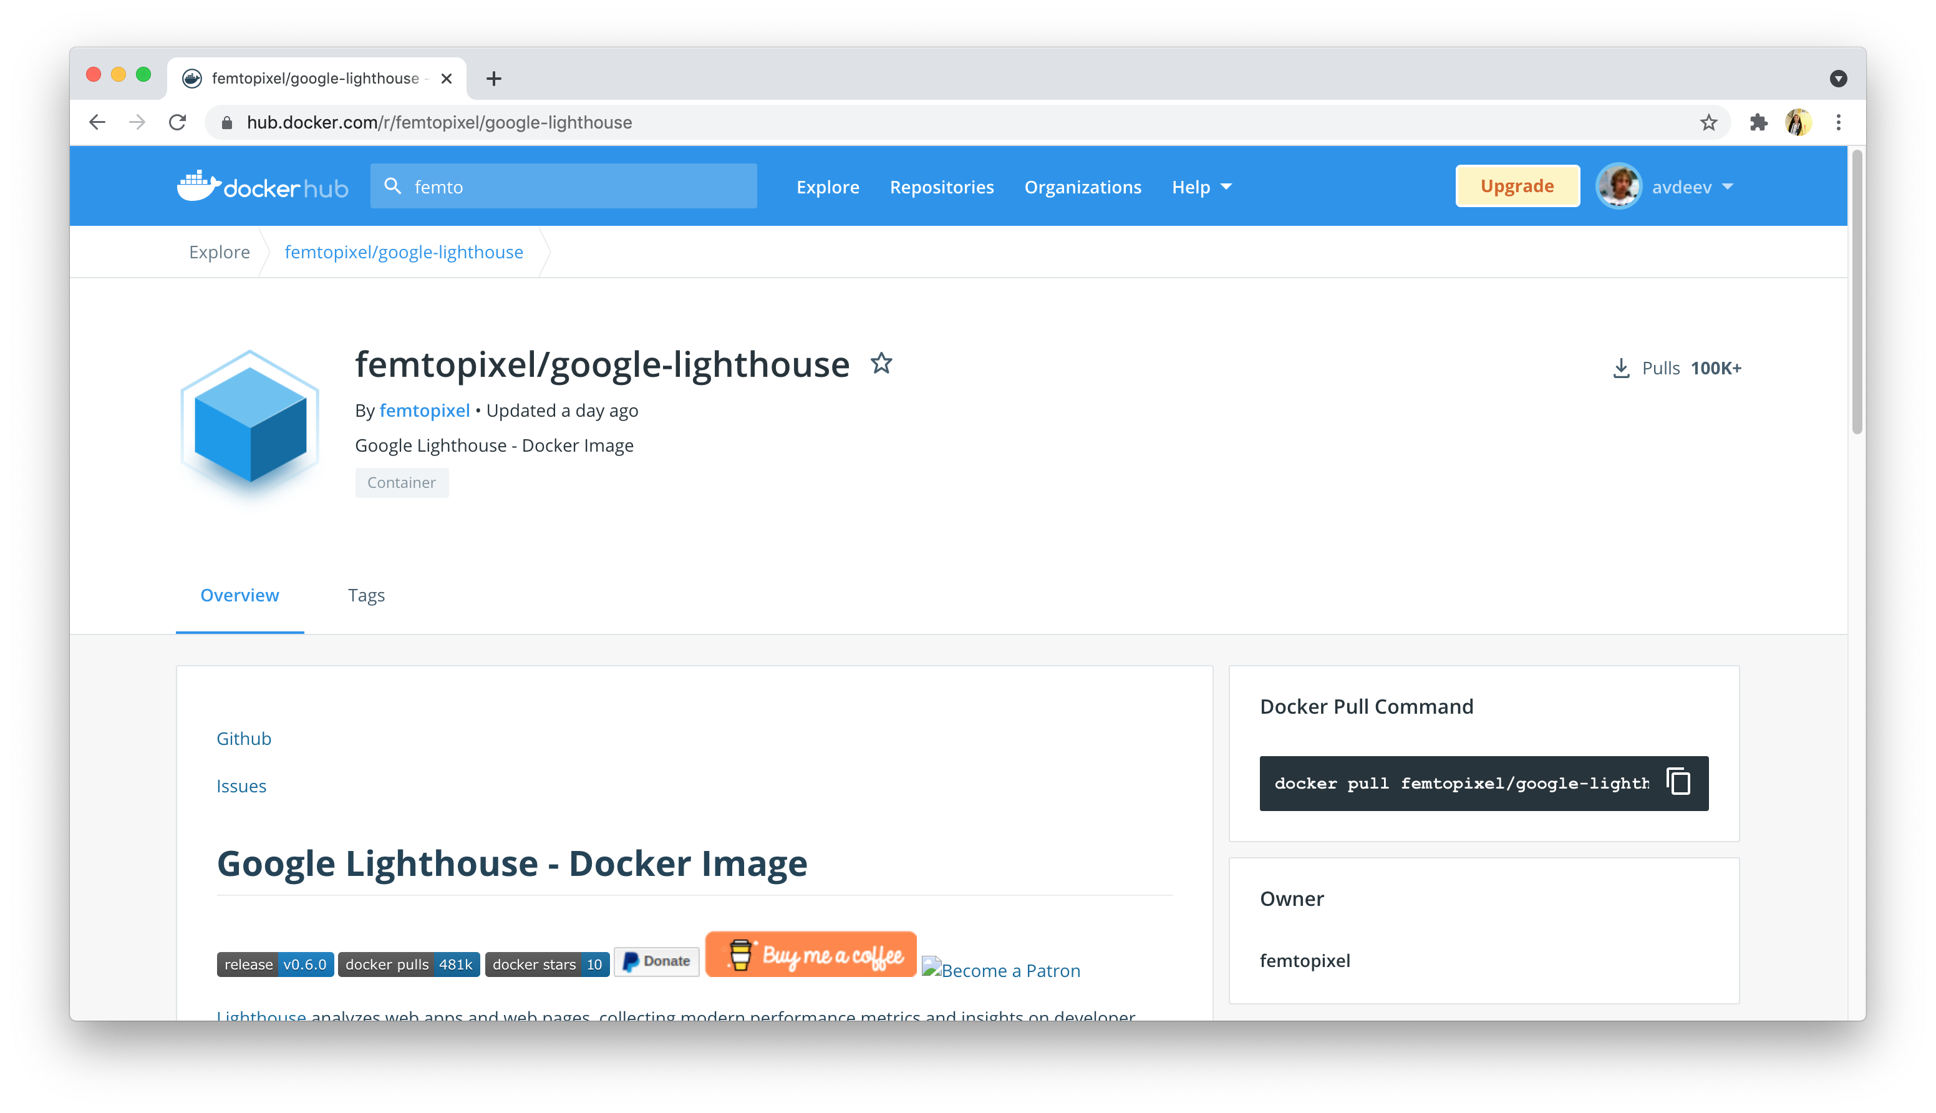Star the femtopixel/google-lighthouse repository

click(881, 363)
